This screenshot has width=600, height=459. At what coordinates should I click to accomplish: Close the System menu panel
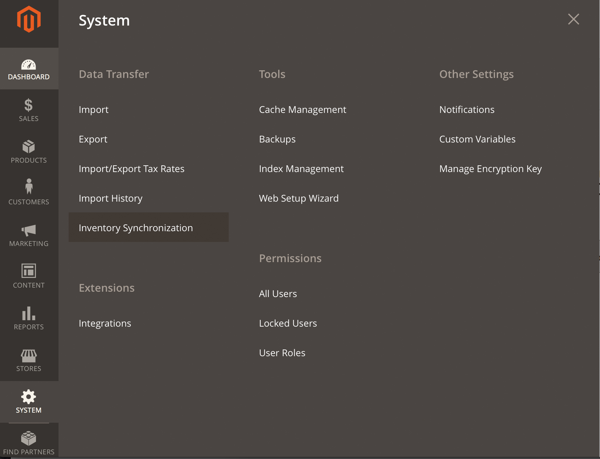pyautogui.click(x=573, y=19)
